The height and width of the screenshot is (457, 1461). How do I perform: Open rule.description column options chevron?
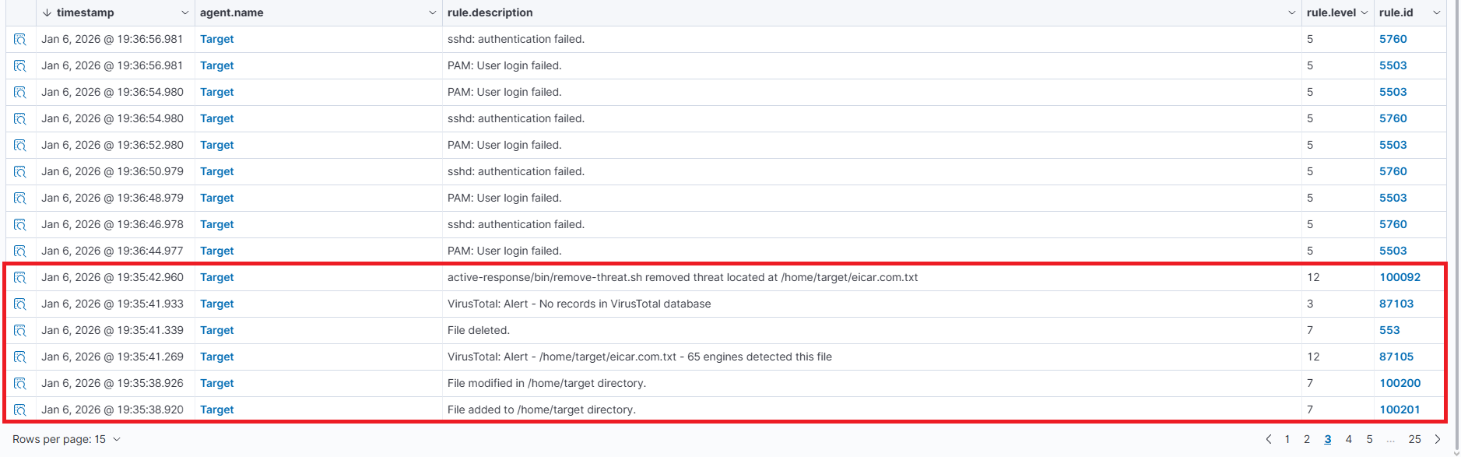pos(1292,12)
